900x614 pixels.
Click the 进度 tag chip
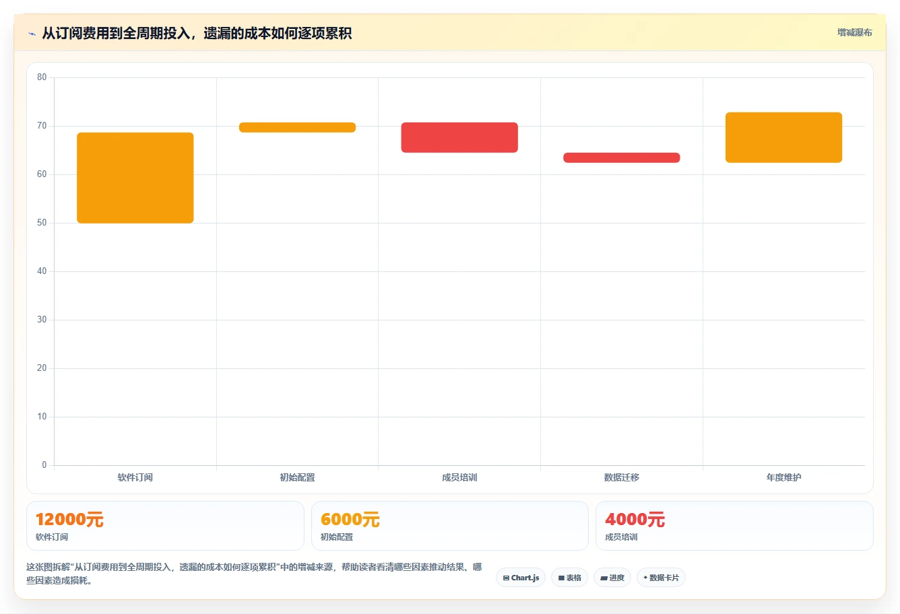612,578
